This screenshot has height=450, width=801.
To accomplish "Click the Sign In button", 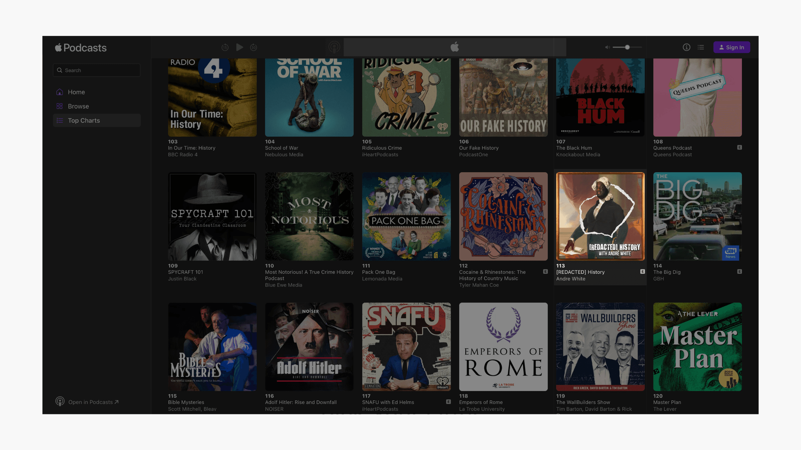I will click(x=732, y=47).
